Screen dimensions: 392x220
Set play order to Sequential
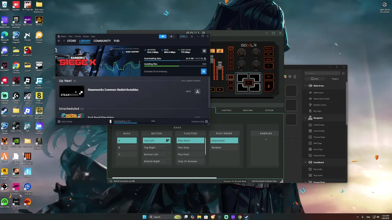pyautogui.click(x=224, y=141)
